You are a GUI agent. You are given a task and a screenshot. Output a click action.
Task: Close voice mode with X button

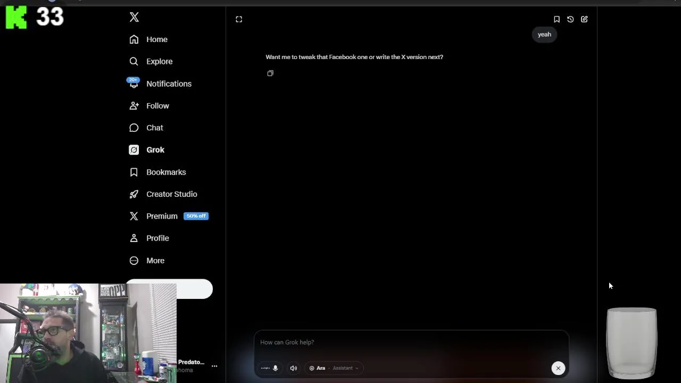click(x=558, y=368)
